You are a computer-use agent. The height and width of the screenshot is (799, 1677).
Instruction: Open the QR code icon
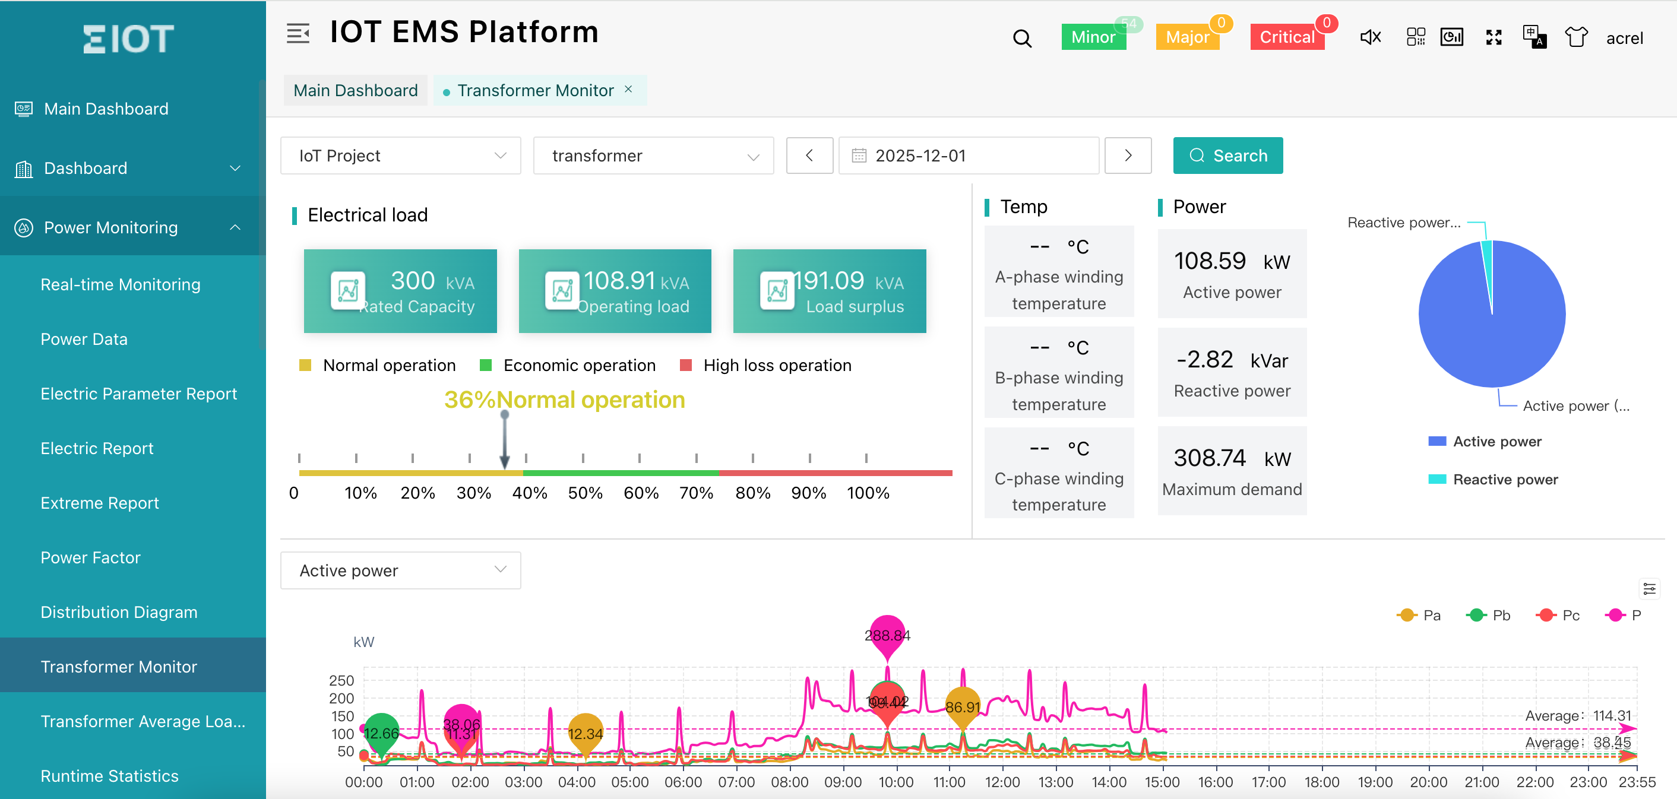tap(1415, 37)
